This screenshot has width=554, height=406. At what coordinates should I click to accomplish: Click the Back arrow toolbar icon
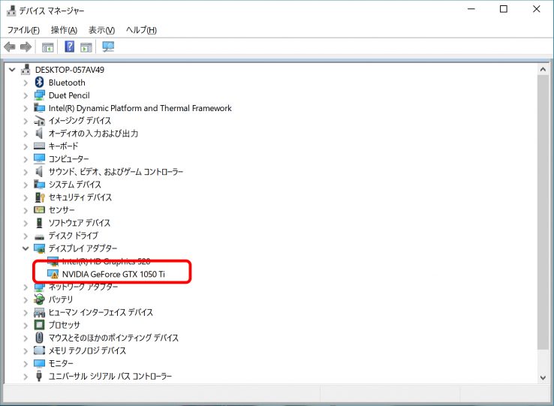click(x=10, y=47)
